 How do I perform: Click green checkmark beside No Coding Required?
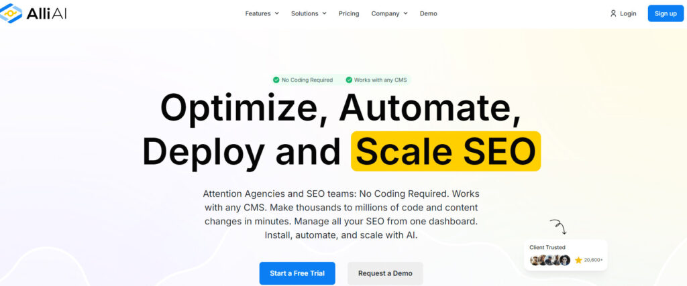coord(276,80)
